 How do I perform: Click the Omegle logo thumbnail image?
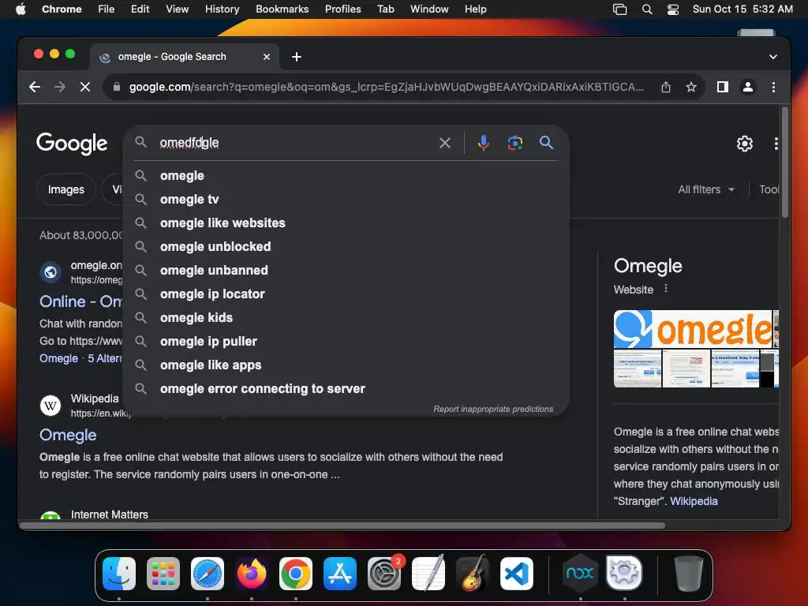tap(693, 329)
